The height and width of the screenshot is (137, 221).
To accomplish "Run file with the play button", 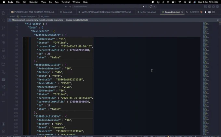I will 187,12.
